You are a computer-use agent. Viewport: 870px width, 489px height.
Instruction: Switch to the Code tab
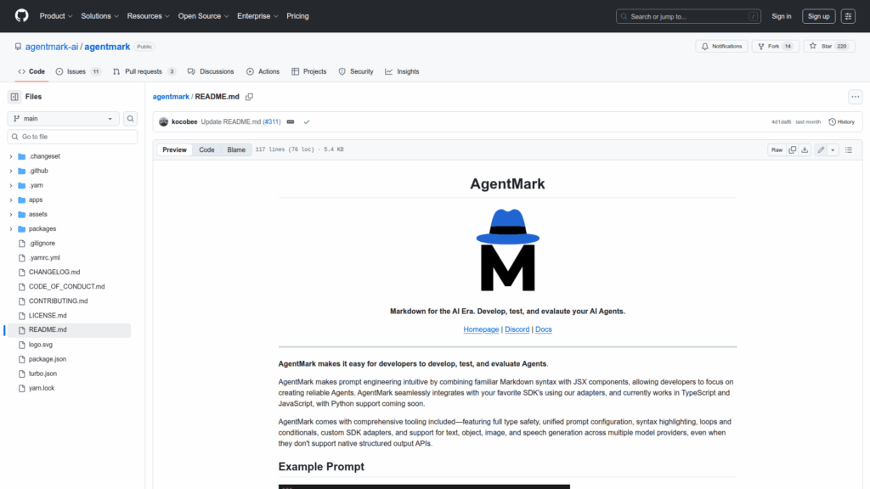[31, 71]
